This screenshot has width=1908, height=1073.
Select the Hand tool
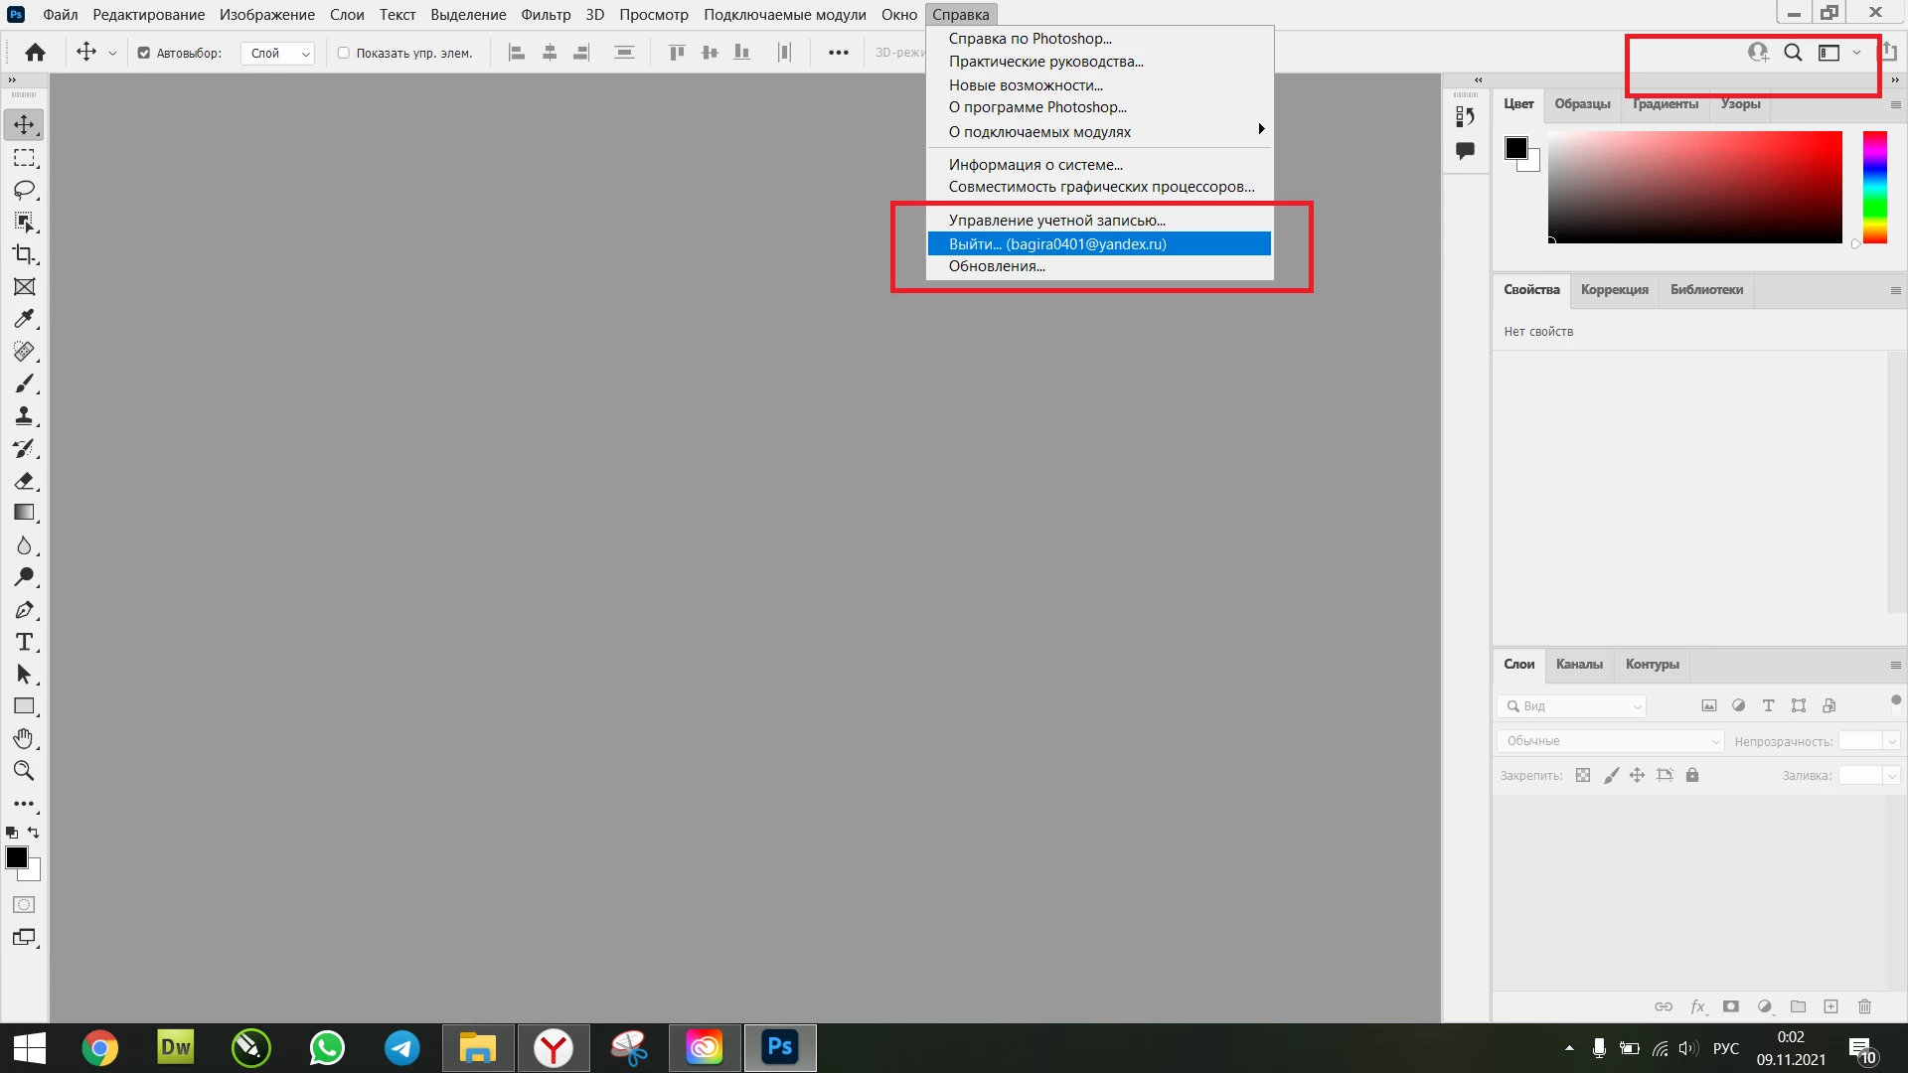point(24,738)
